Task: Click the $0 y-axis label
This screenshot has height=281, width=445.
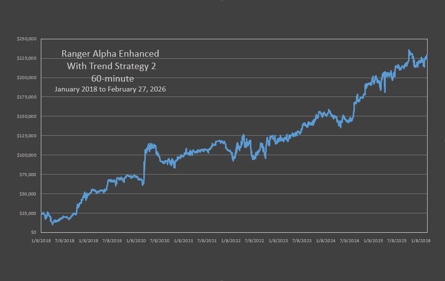Action: 33,232
